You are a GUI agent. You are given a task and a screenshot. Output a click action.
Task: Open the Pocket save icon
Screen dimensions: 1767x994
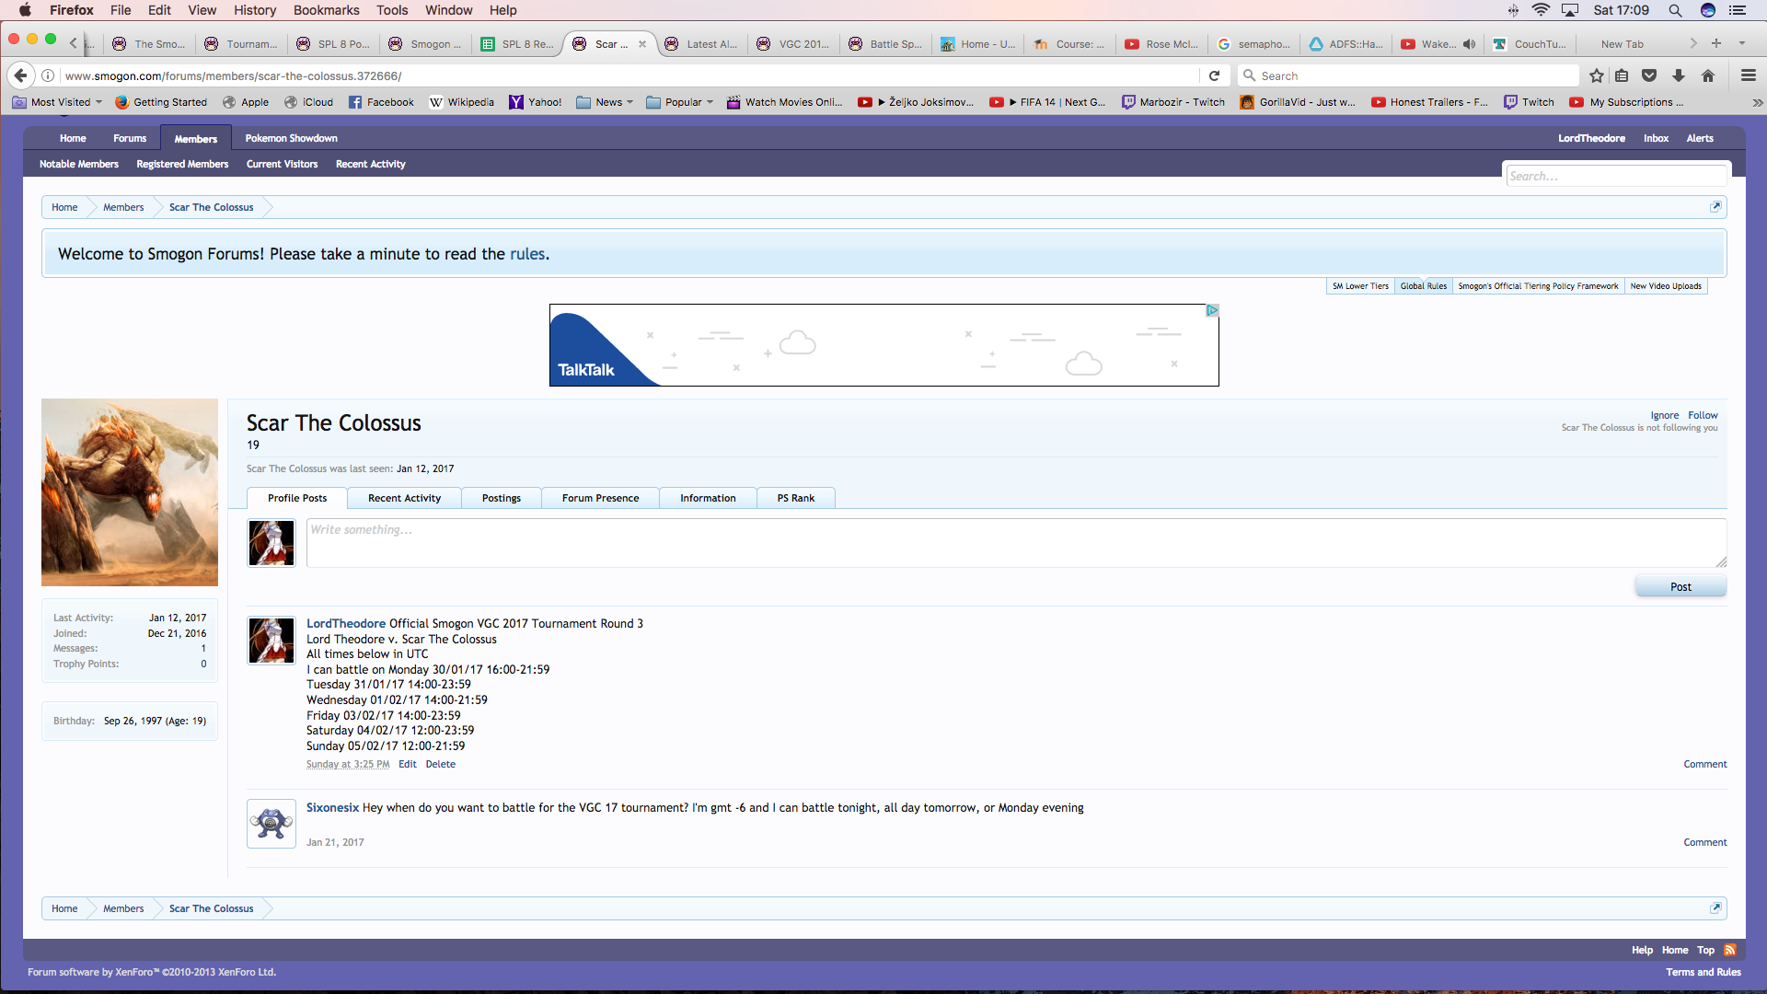(x=1649, y=75)
